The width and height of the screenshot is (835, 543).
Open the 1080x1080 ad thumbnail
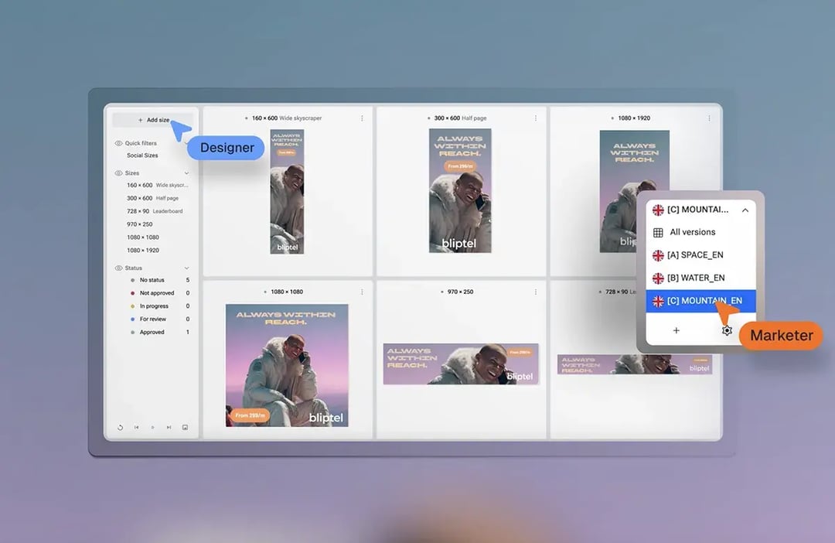[x=287, y=364]
